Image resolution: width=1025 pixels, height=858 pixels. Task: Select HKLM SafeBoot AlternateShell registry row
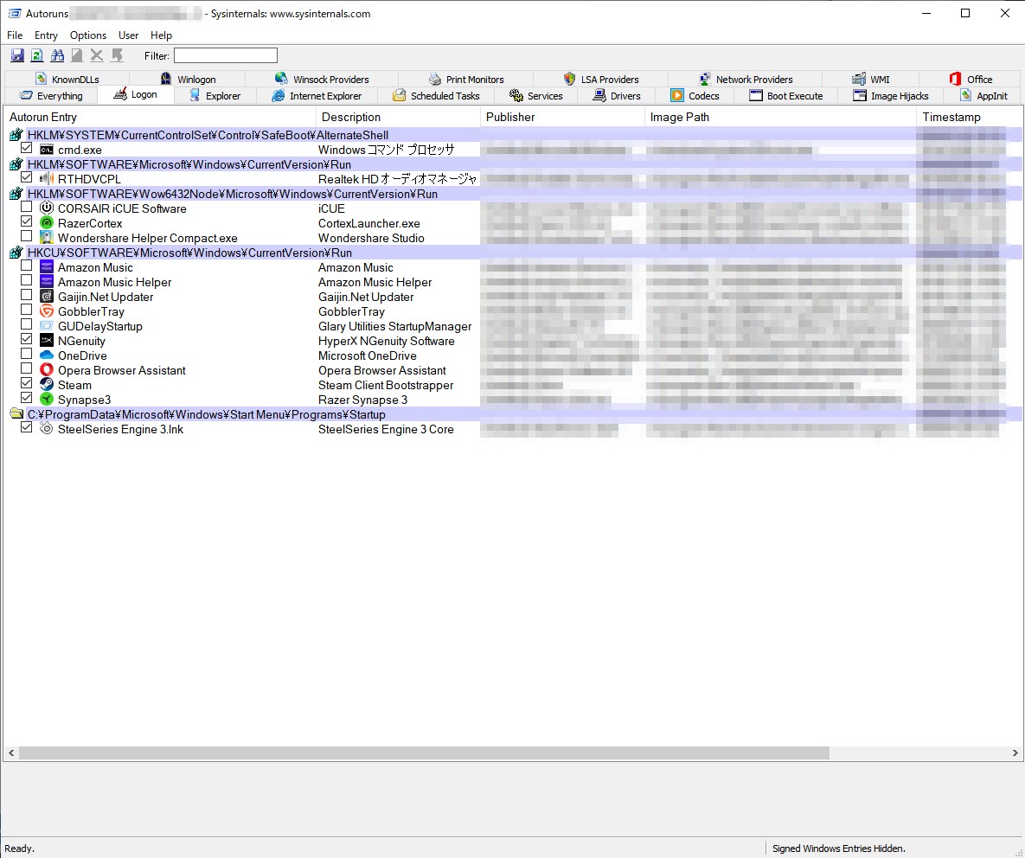512,135
